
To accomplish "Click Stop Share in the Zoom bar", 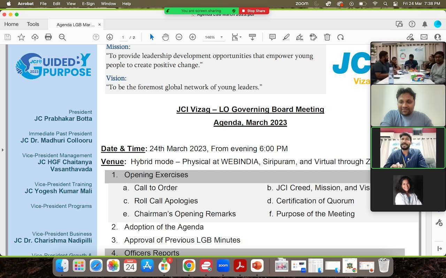I will pos(254,11).
